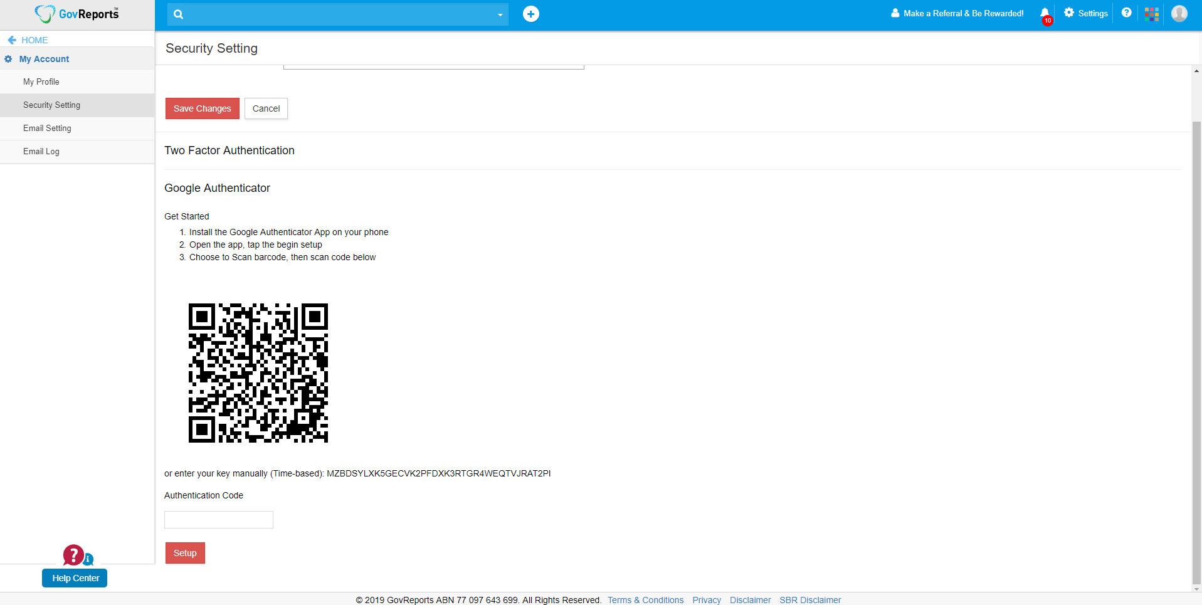Click the search input box in header

(x=339, y=14)
